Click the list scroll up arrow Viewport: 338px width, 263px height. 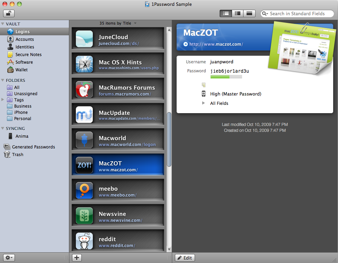coord(169,30)
